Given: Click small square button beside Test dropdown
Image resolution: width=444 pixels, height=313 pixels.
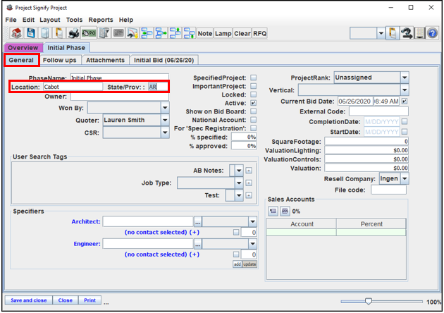Looking at the screenshot, I should click(x=249, y=195).
